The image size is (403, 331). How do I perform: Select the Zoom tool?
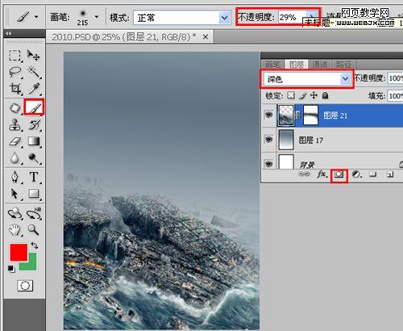pos(33,230)
